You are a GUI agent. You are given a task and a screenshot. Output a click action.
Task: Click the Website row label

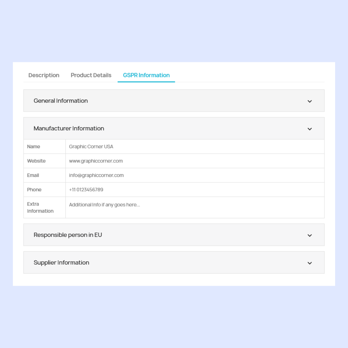(36, 161)
